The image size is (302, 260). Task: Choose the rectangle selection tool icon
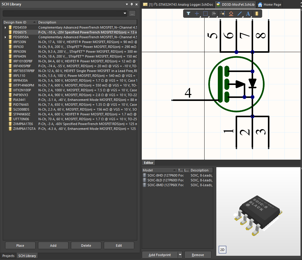205,14
